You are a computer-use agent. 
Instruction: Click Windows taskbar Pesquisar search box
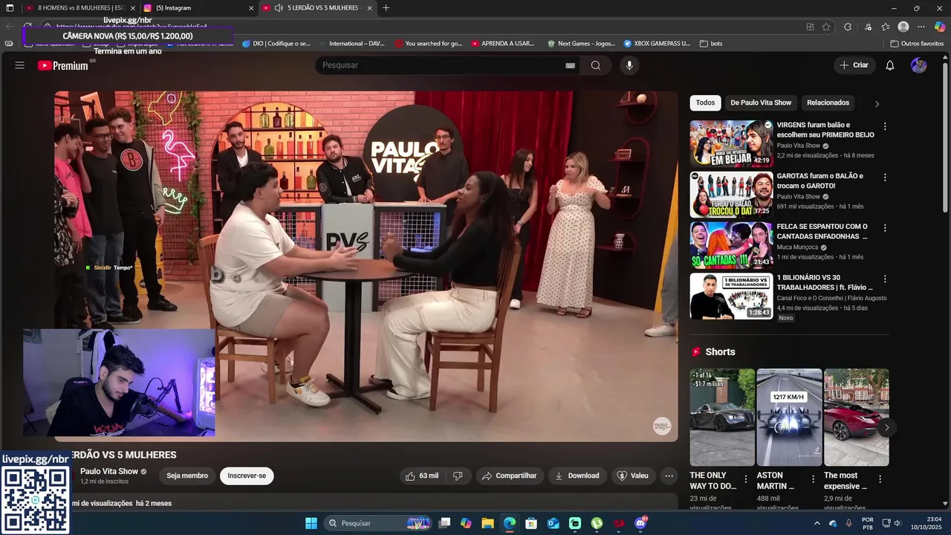click(379, 523)
